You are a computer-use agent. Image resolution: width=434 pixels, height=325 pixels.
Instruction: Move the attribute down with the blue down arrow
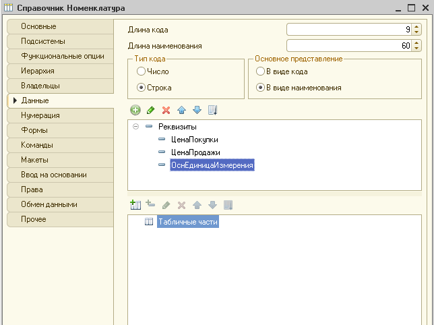point(197,110)
